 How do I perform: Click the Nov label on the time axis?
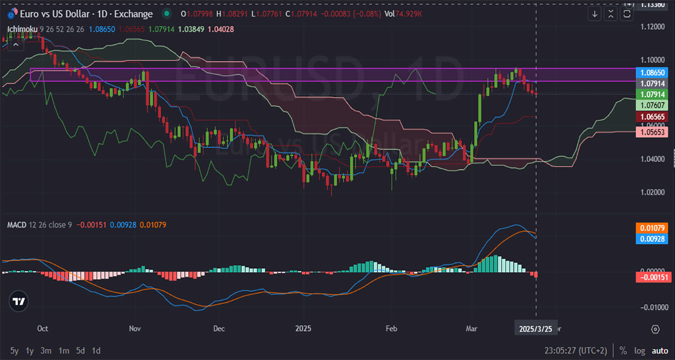(135, 329)
